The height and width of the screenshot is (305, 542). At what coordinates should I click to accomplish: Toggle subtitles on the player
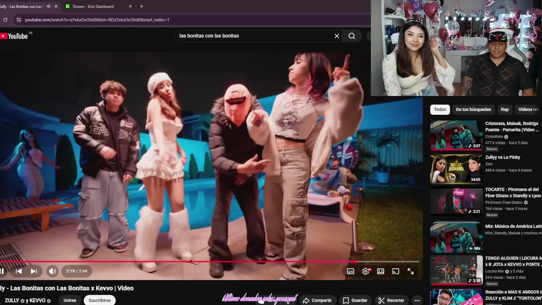[351, 272]
